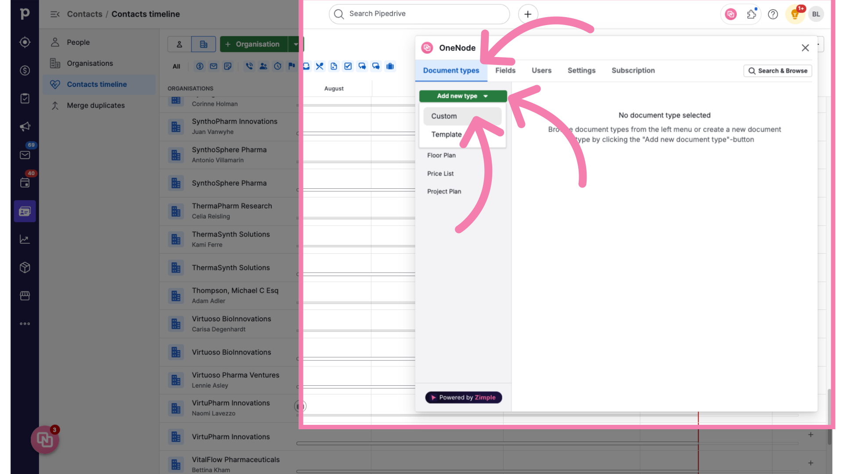Switch to the Settings tab
Viewport: 843px width, 474px height.
point(581,71)
